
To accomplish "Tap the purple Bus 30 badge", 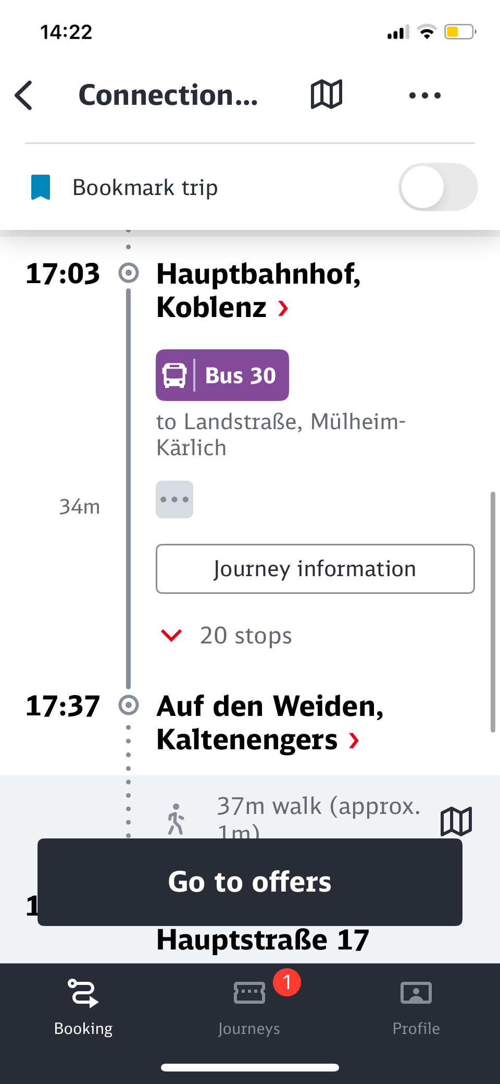I will tap(222, 375).
